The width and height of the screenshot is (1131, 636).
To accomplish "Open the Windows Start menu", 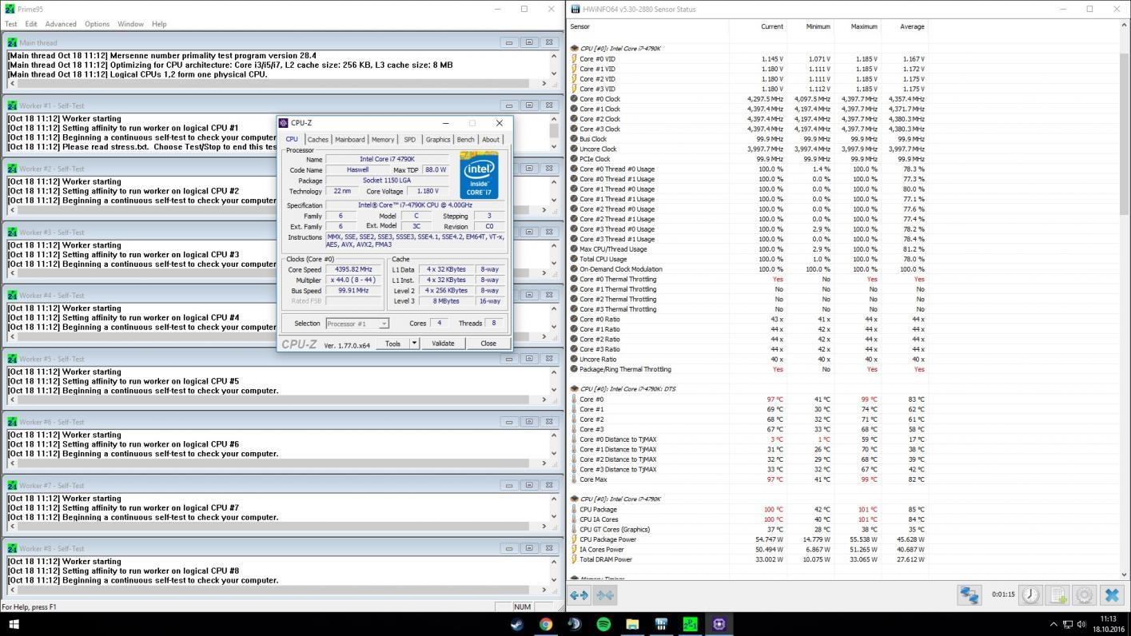I will [x=14, y=624].
